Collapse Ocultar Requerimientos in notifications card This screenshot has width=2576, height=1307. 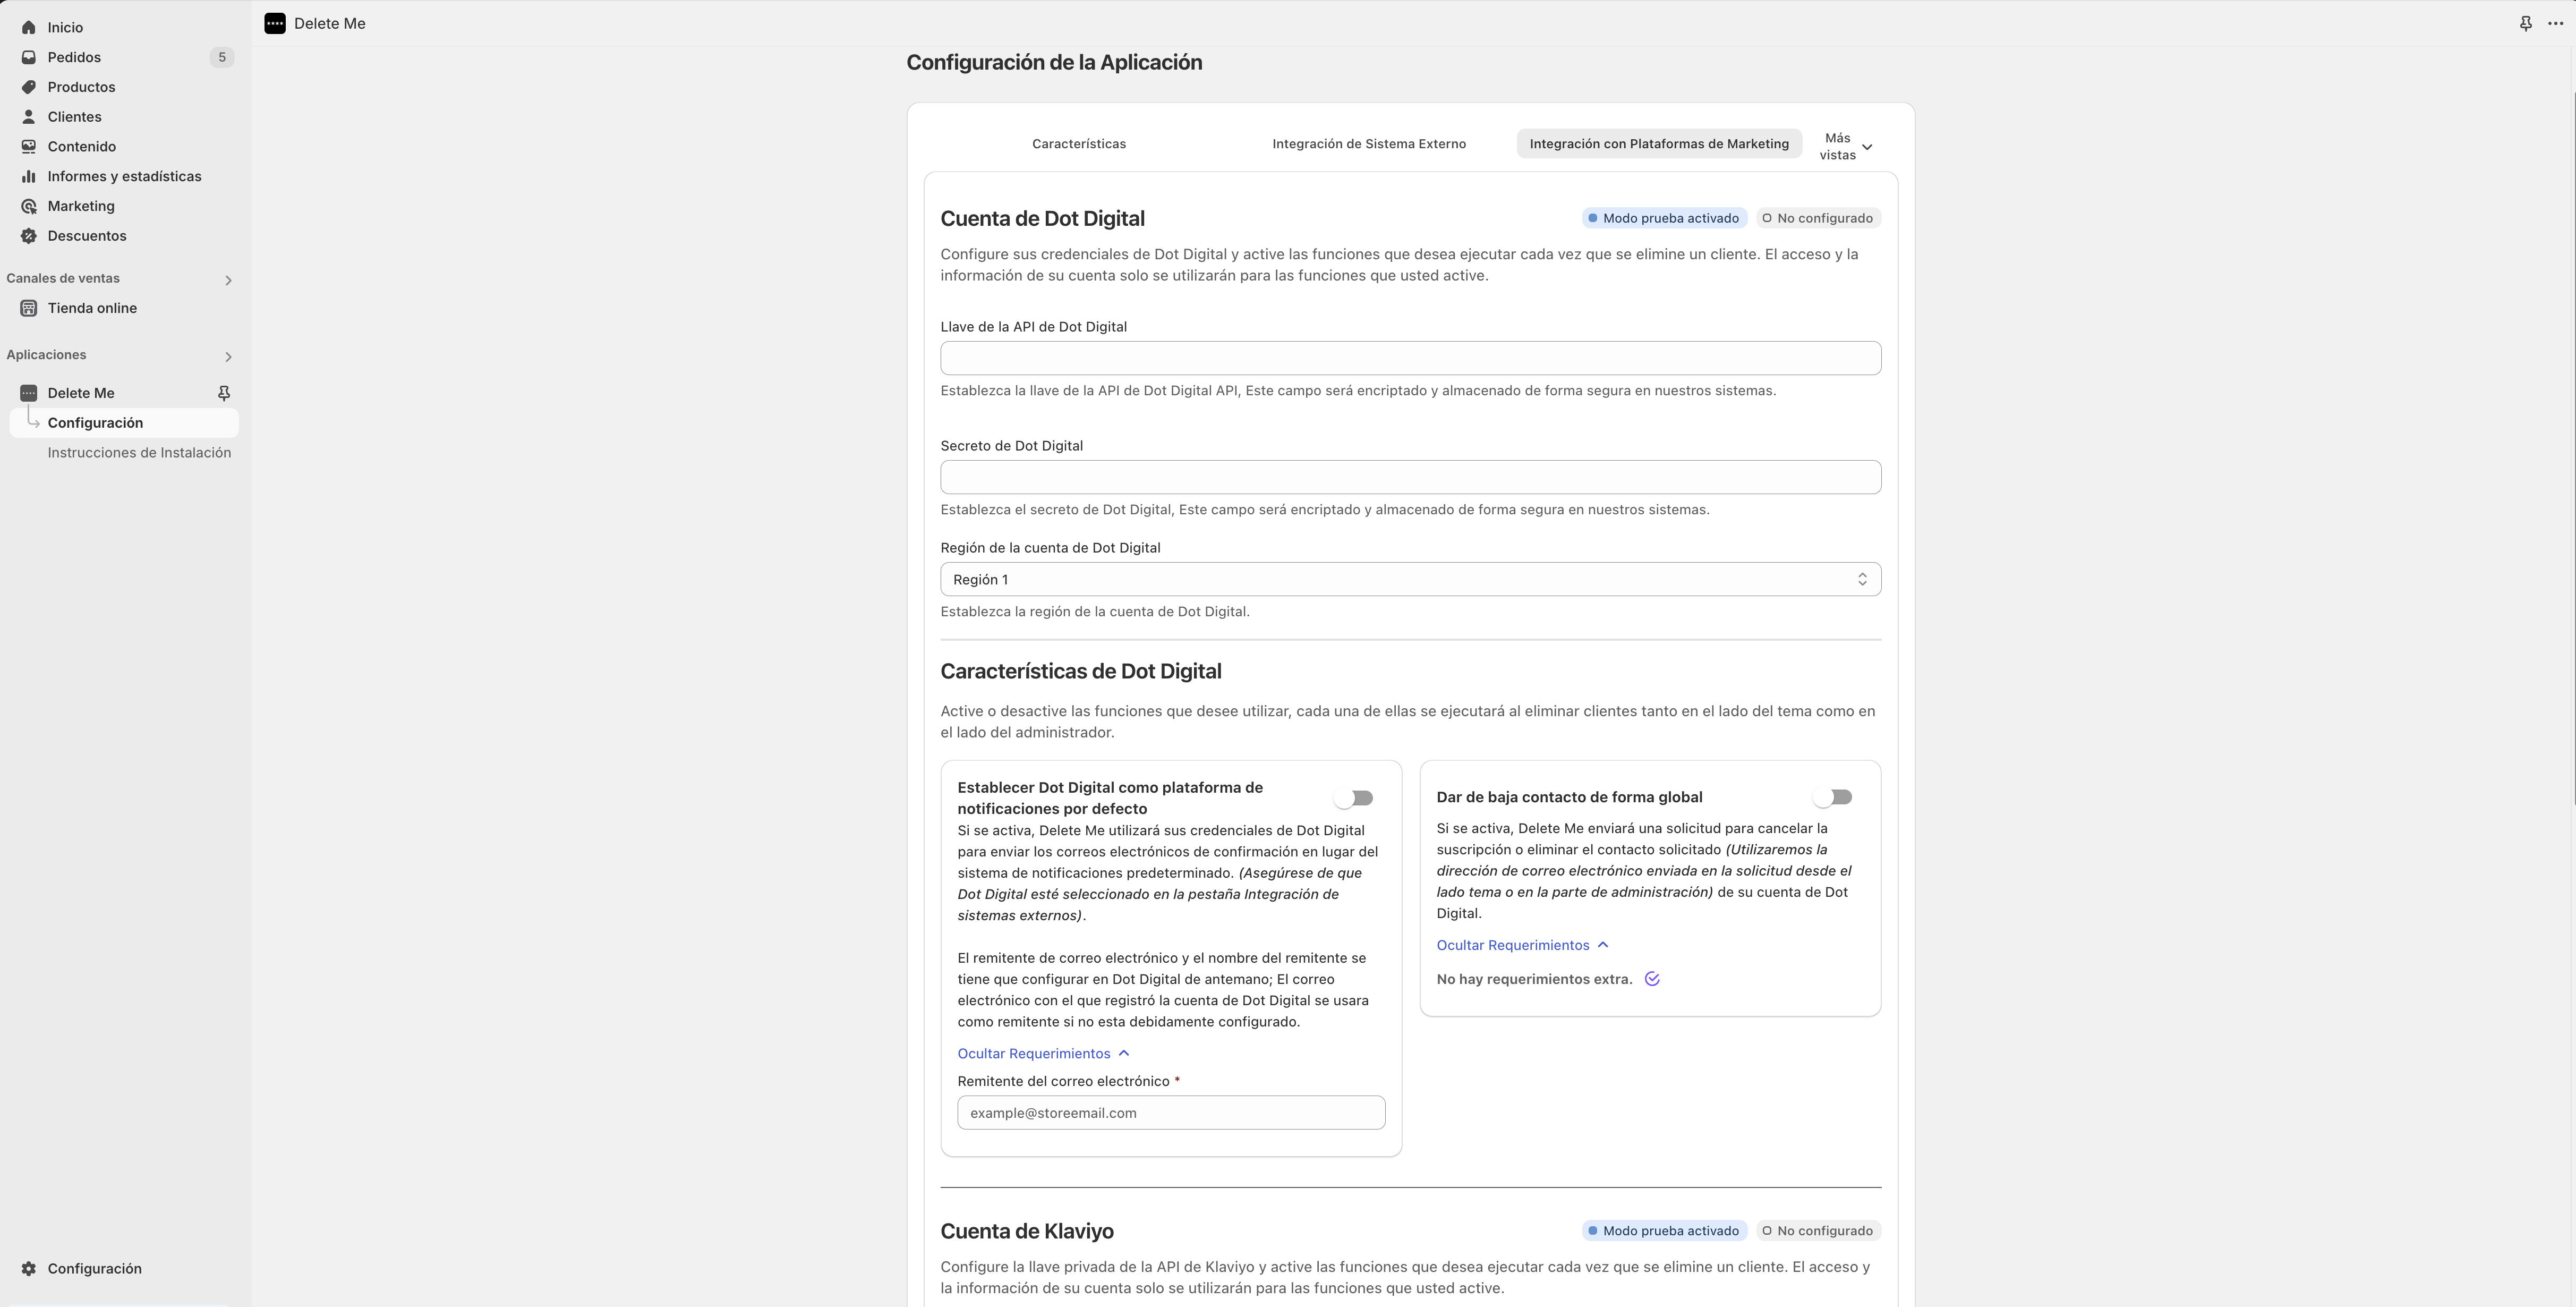coord(1043,1053)
